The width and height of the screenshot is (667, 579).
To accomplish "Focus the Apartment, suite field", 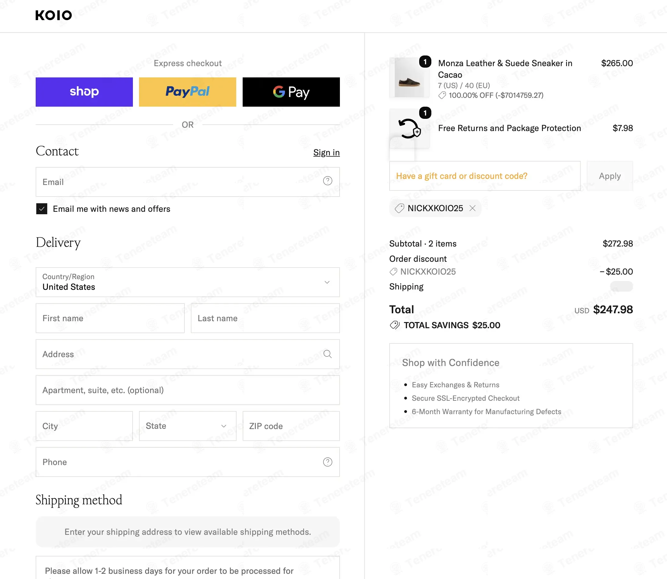I will [x=187, y=390].
